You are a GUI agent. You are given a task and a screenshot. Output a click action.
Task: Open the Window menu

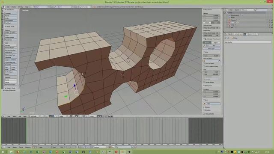tap(21, 7)
